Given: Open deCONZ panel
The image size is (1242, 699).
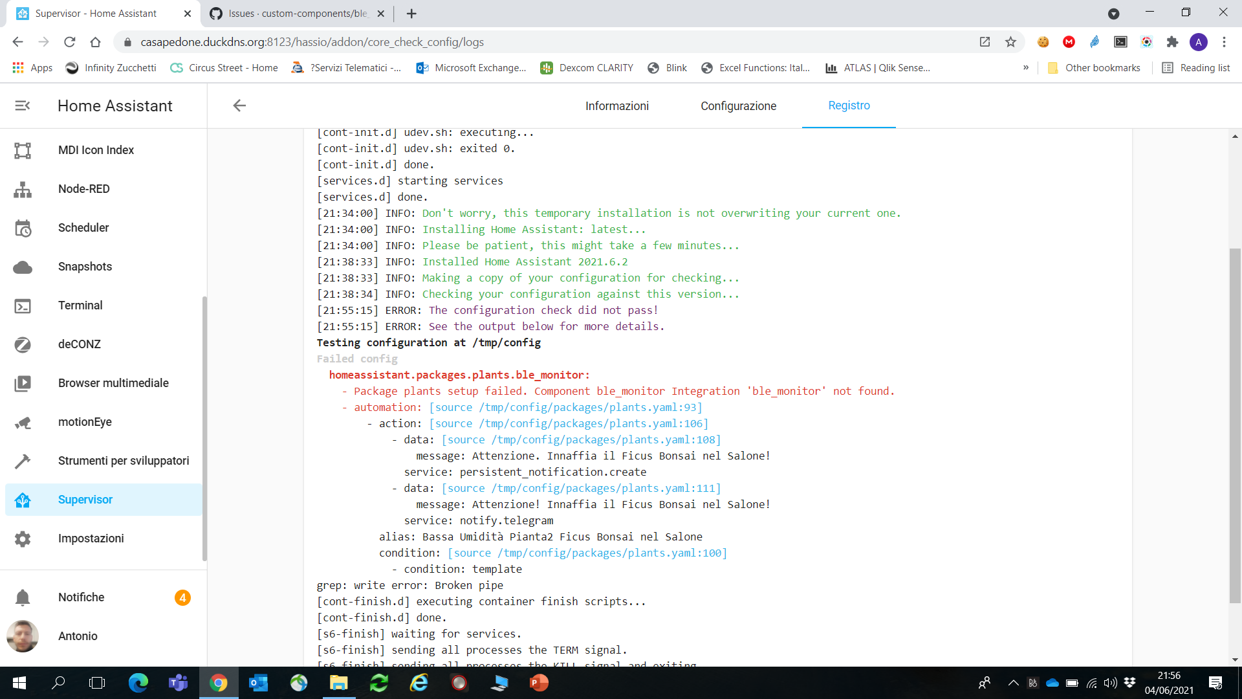Looking at the screenshot, I should (x=103, y=344).
